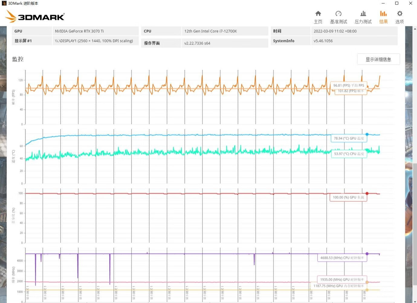The image size is (417, 303).
Task: Click the CPU label cell
Action: (x=161, y=31)
